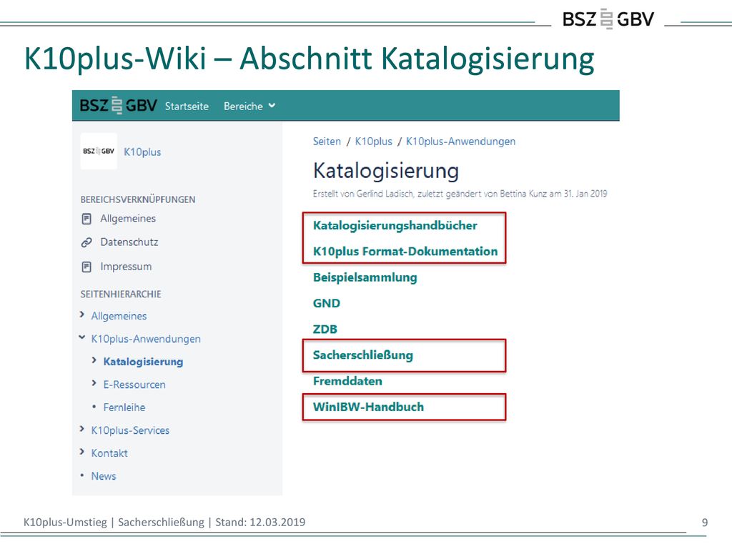Select Fernleihe in the page tree
Viewport: 732px width, 549px height.
tap(124, 407)
